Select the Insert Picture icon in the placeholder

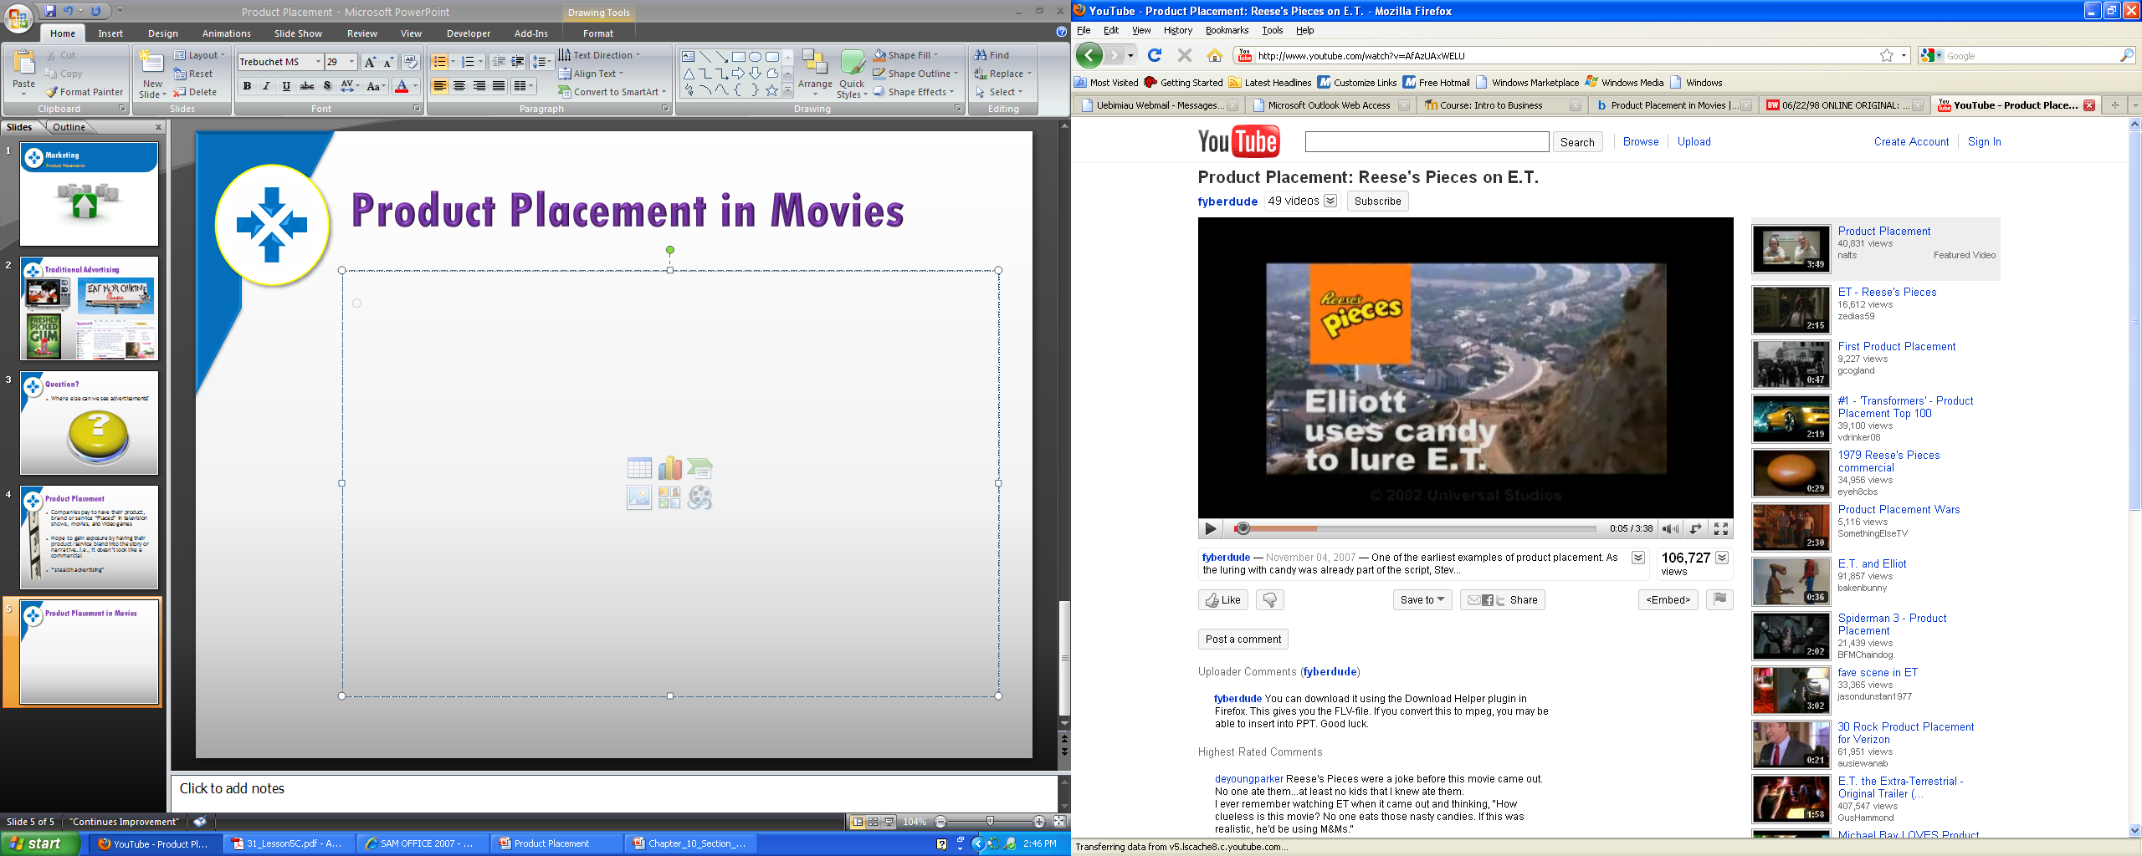640,497
